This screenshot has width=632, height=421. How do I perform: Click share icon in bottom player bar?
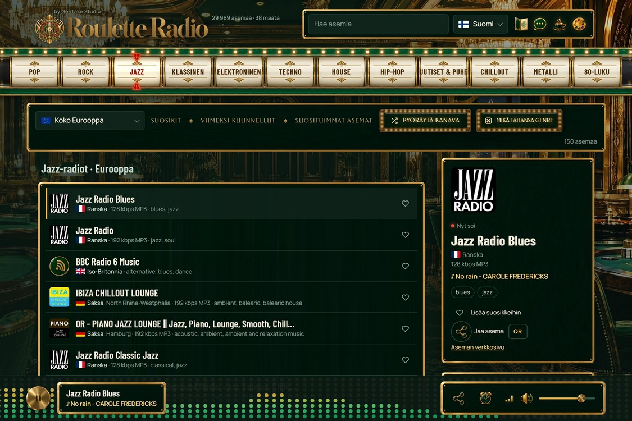tap(458, 399)
